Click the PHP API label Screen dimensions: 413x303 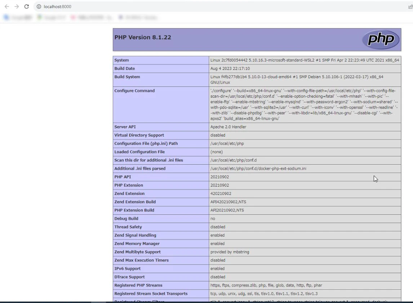(x=123, y=177)
